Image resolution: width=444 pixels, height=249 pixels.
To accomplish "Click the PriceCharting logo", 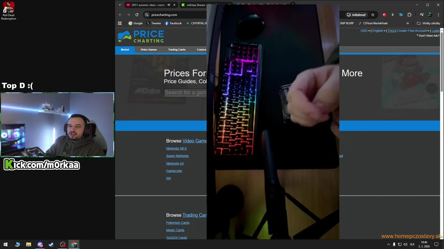I will (140, 37).
